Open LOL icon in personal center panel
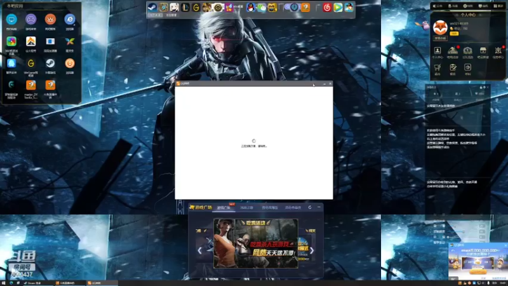This screenshot has height=286, width=508. coord(467,52)
